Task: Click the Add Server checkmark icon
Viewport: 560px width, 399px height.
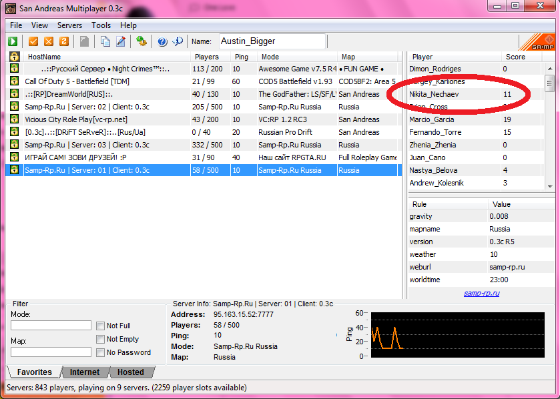Action: 33,41
